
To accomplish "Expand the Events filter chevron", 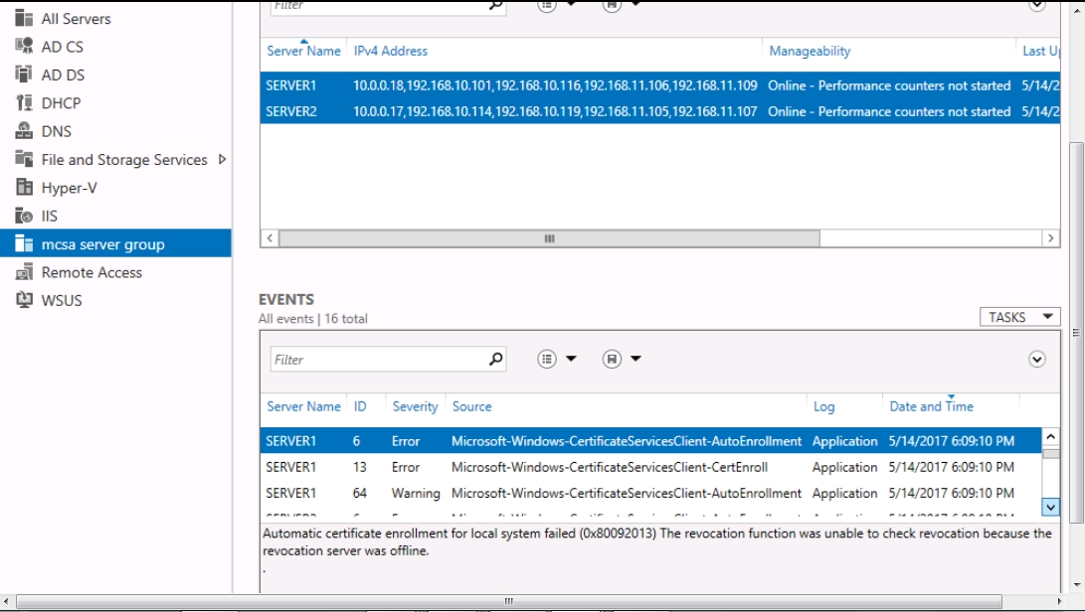I will (x=1036, y=359).
